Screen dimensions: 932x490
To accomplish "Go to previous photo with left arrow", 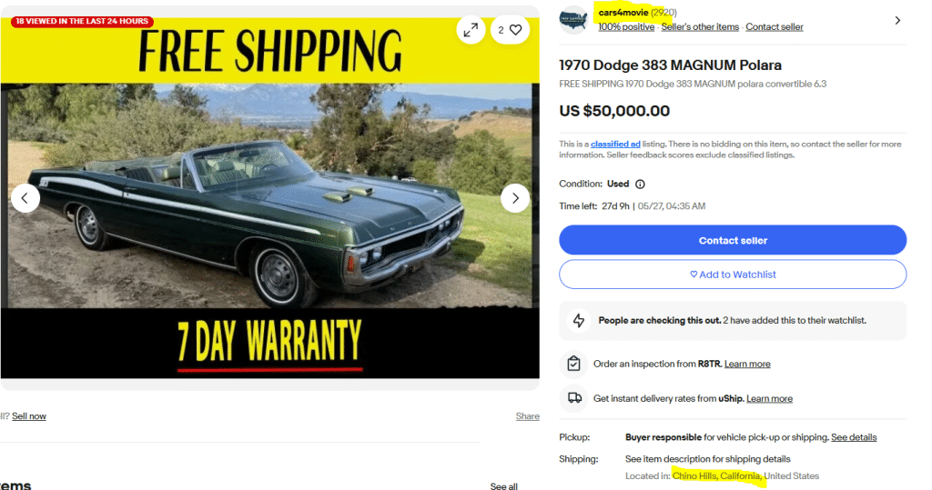I will point(25,197).
